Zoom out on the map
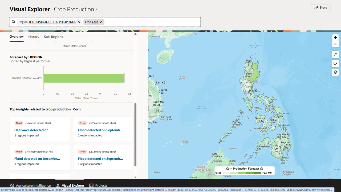The image size is (341, 192). click(335, 44)
